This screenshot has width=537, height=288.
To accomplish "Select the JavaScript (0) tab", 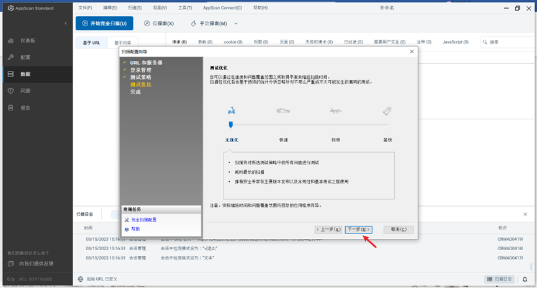I will [x=455, y=42].
